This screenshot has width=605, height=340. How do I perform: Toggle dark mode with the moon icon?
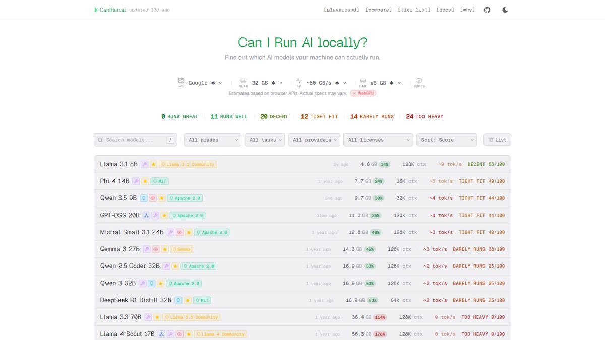(x=505, y=10)
